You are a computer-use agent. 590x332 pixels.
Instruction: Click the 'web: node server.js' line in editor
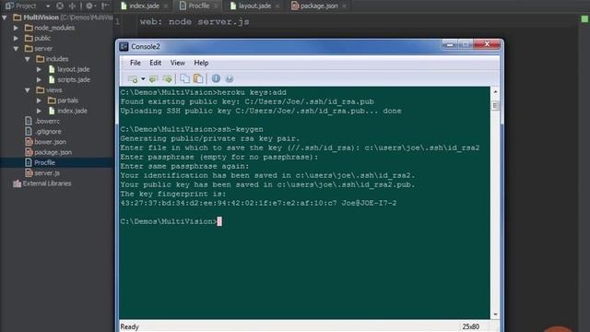[195, 22]
